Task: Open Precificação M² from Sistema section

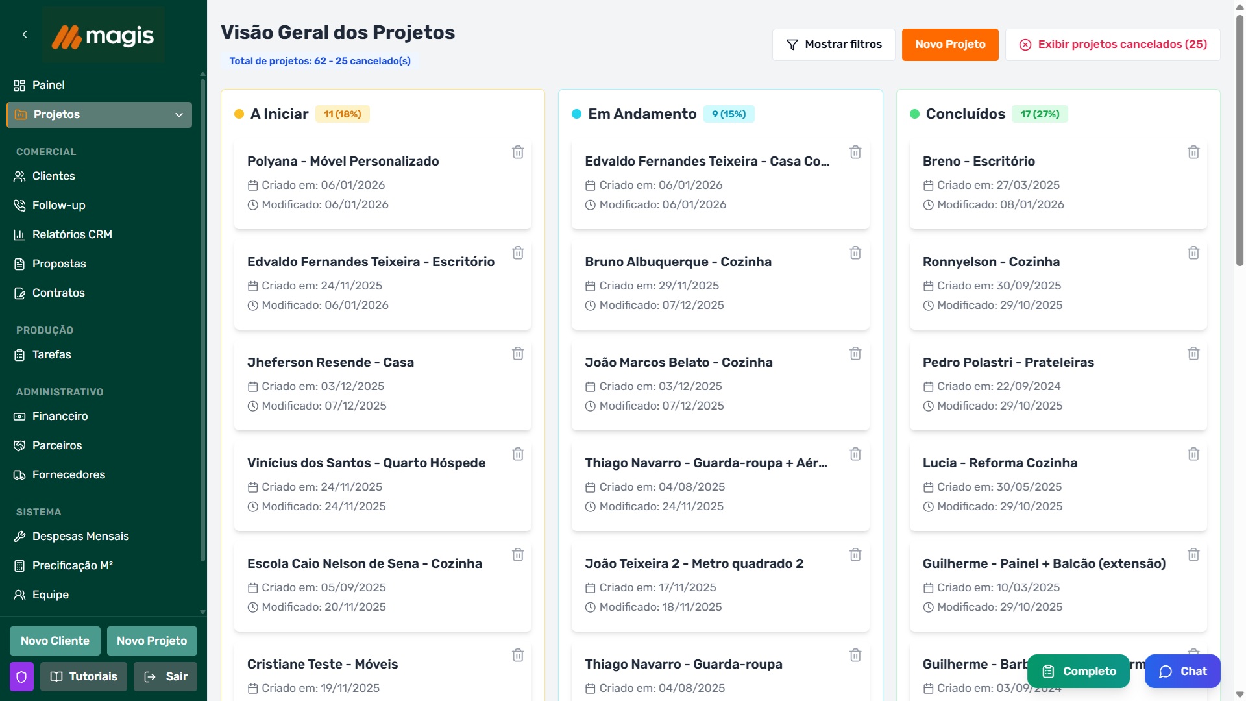Action: click(74, 565)
